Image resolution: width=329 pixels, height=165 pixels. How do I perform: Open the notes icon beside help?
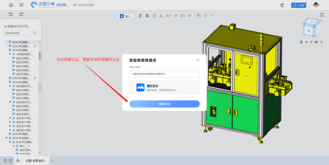(x=11, y=161)
